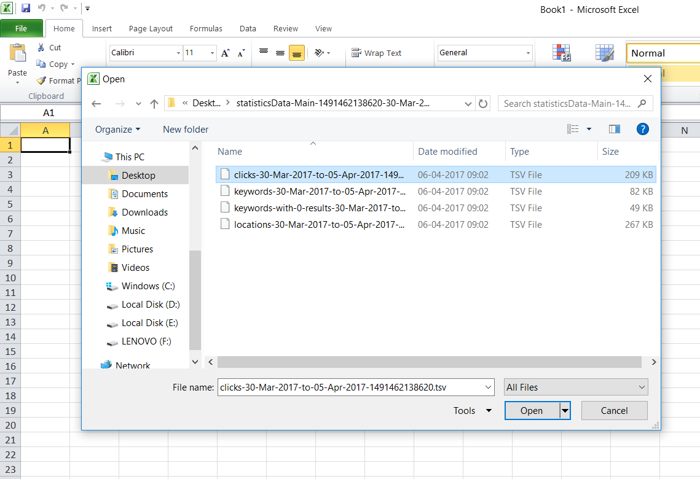Switch to the Data ribbon tab

[x=248, y=28]
